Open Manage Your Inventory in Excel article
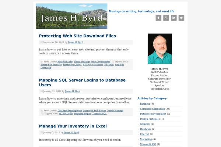The height and width of the screenshot is (147, 221). pos(73,126)
